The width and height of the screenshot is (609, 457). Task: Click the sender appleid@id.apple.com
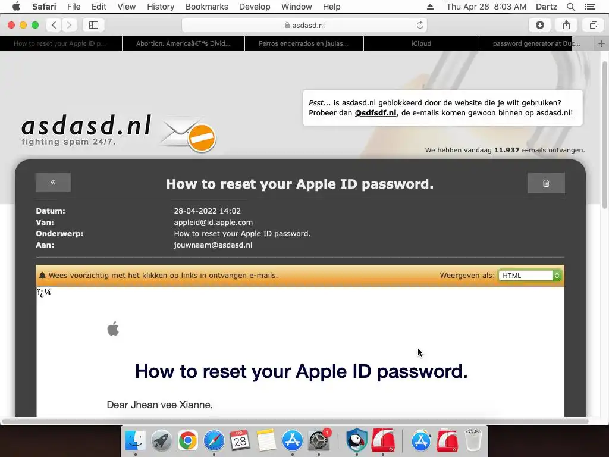point(214,223)
